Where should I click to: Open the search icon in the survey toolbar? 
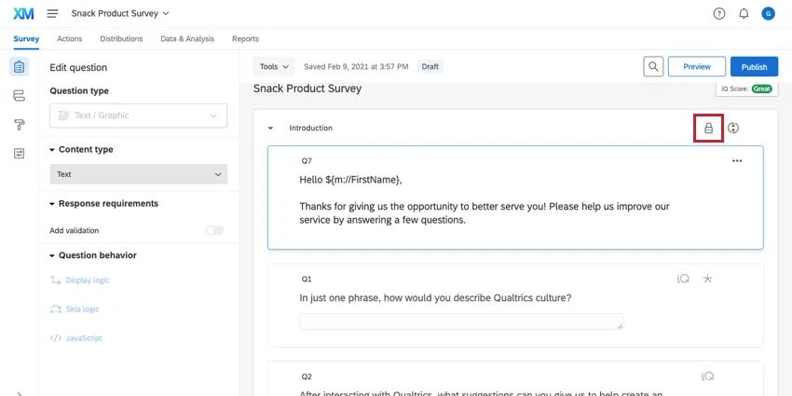coord(654,67)
